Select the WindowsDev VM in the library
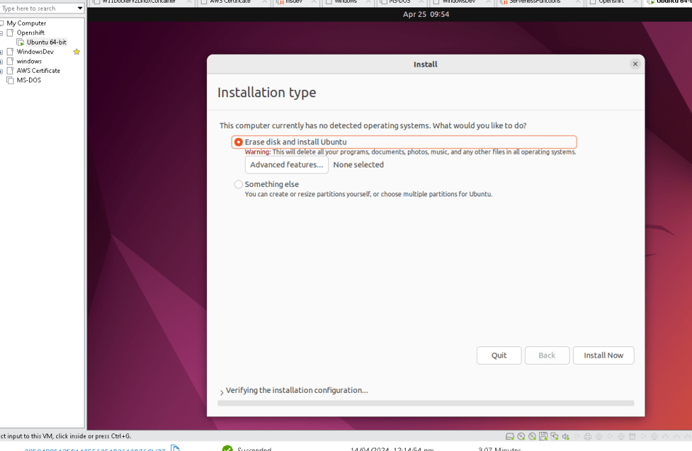The width and height of the screenshot is (692, 451). tap(35, 51)
